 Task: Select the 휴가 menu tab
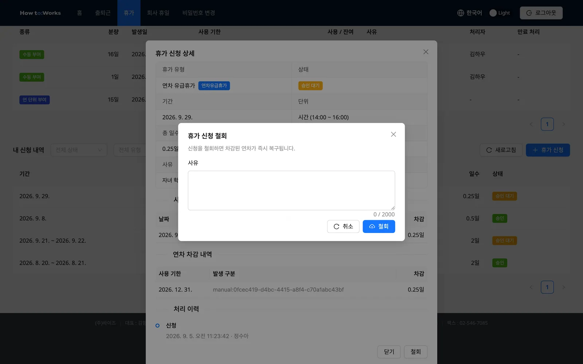pos(129,13)
